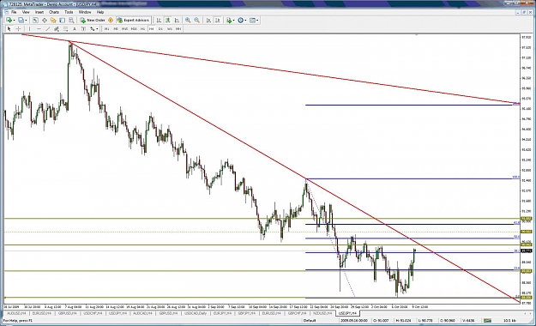Switch timeframe to M1
This screenshot has height=326, width=536.
(x=107, y=28)
